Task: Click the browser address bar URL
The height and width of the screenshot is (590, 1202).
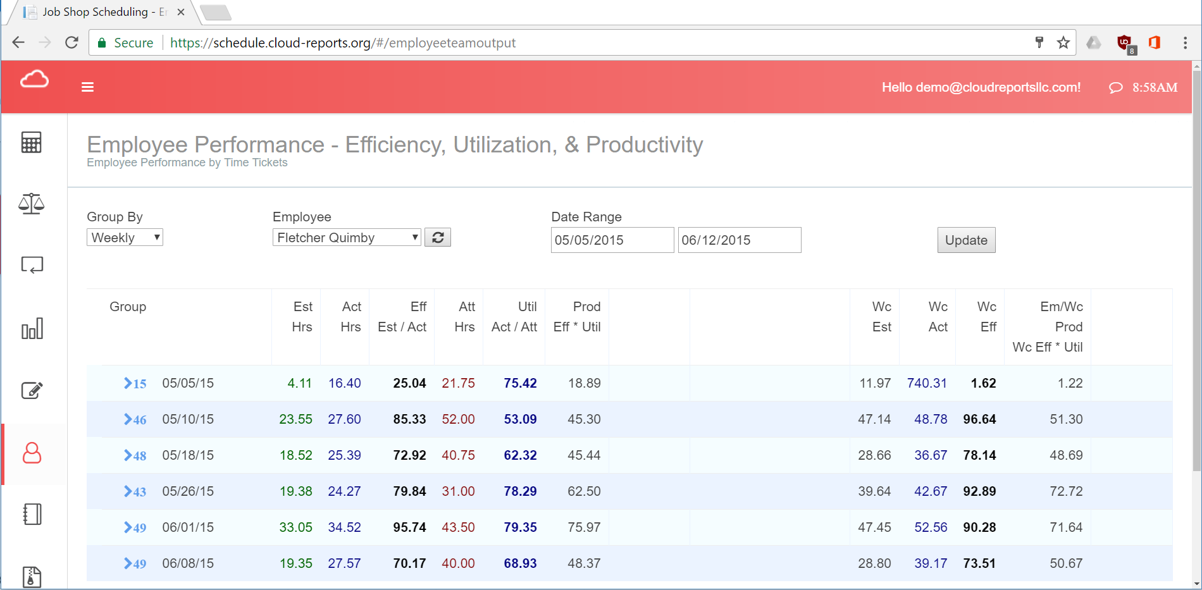Action: point(343,43)
